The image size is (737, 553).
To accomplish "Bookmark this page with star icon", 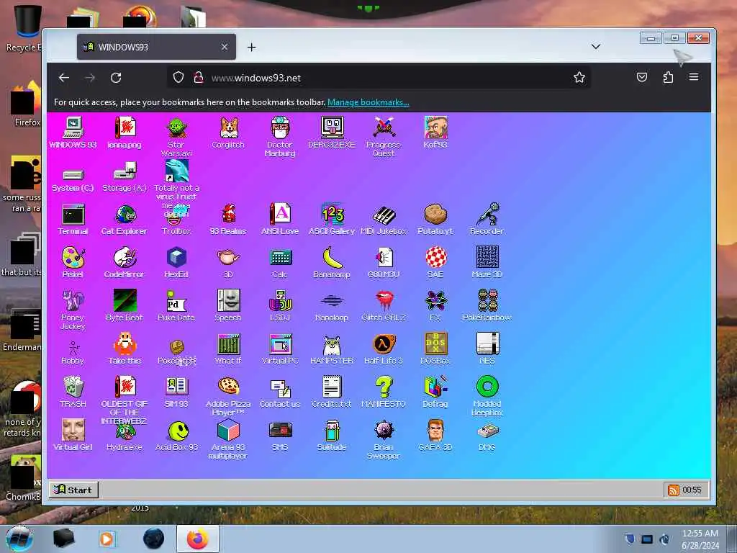I will pos(579,78).
